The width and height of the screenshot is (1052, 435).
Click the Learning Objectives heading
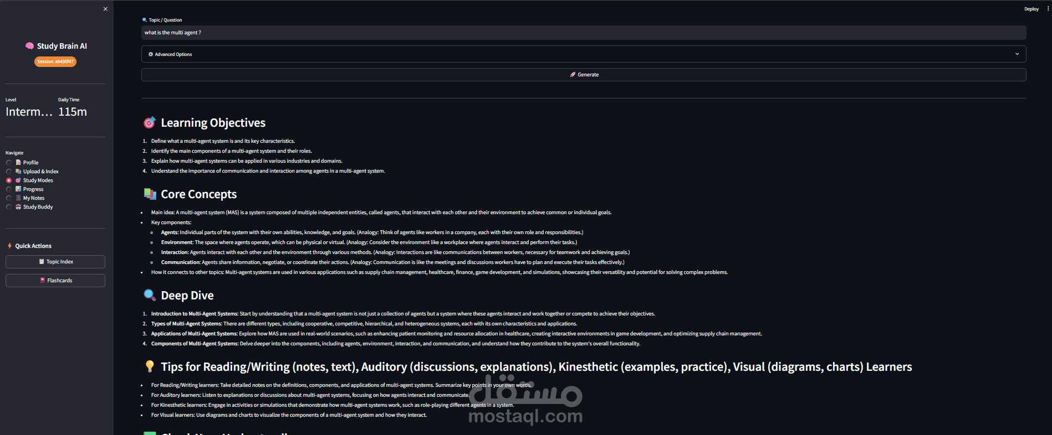pyautogui.click(x=213, y=123)
